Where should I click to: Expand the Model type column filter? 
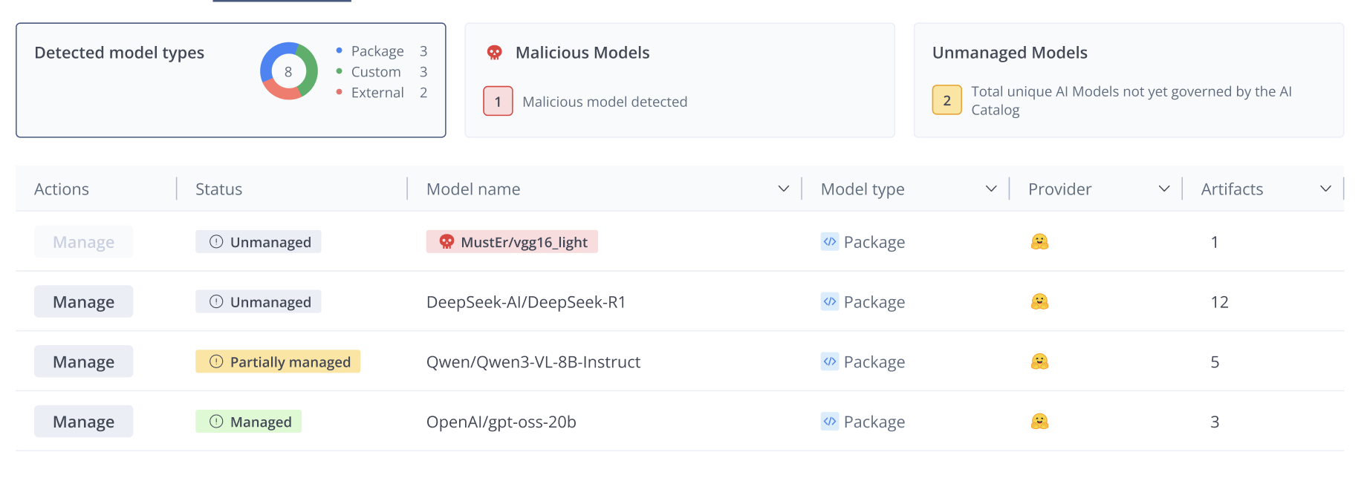click(990, 189)
